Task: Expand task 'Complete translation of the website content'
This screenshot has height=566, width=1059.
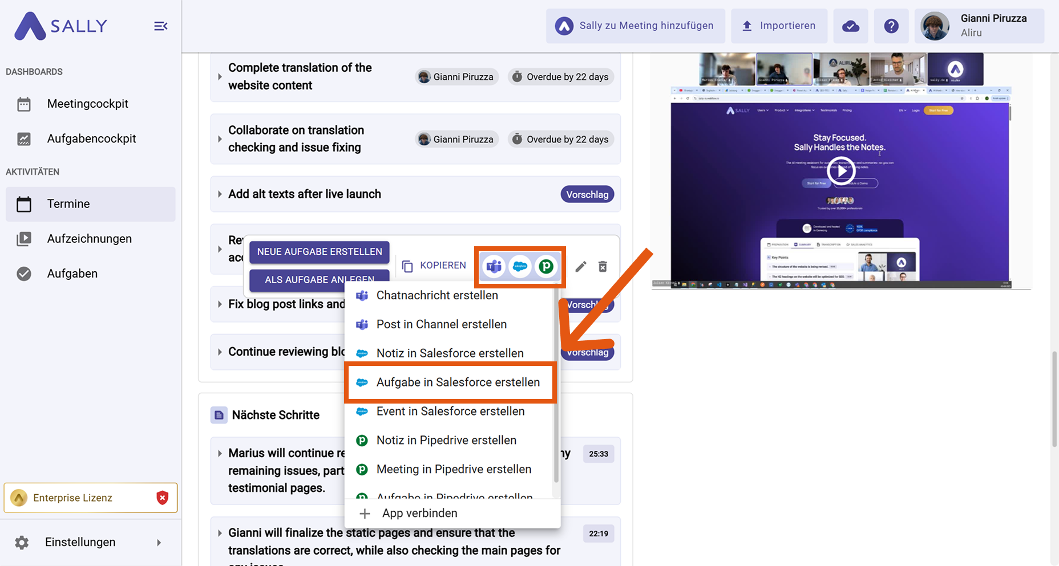Action: point(220,76)
